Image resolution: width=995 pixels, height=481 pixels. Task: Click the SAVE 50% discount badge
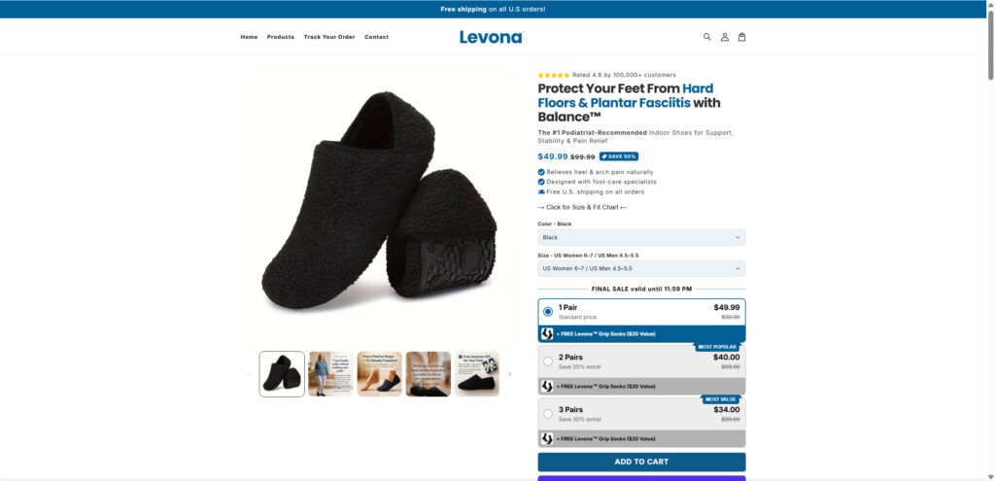[x=619, y=156]
